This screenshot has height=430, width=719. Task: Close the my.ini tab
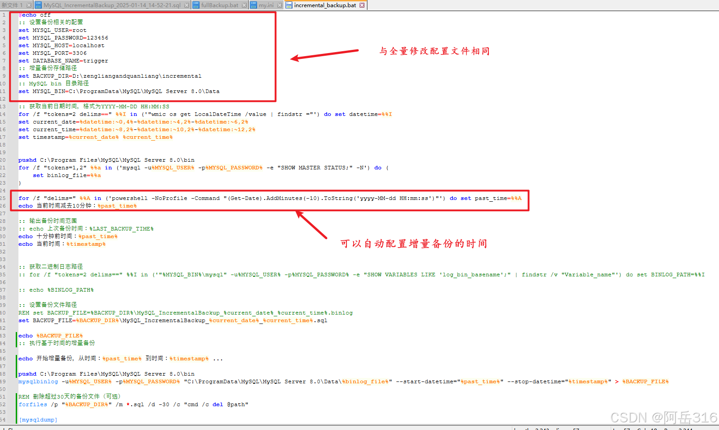(280, 5)
